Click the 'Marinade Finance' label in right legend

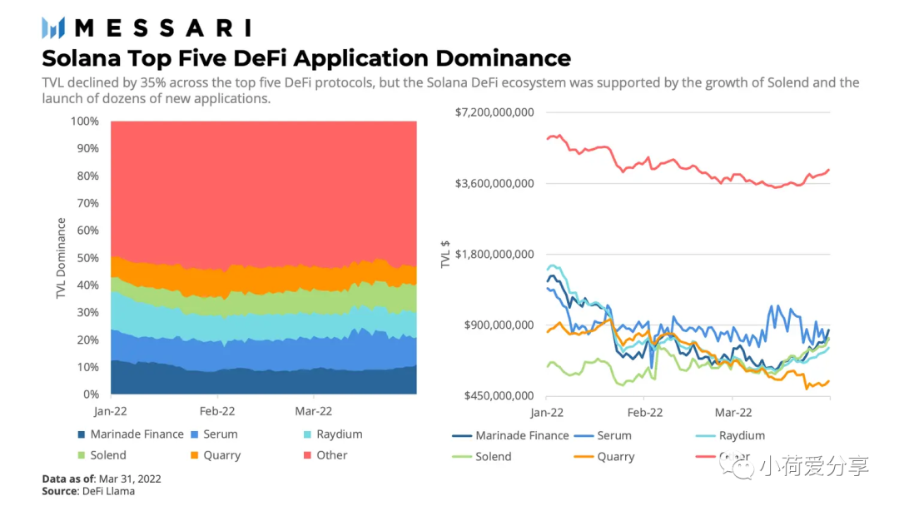[x=522, y=435]
